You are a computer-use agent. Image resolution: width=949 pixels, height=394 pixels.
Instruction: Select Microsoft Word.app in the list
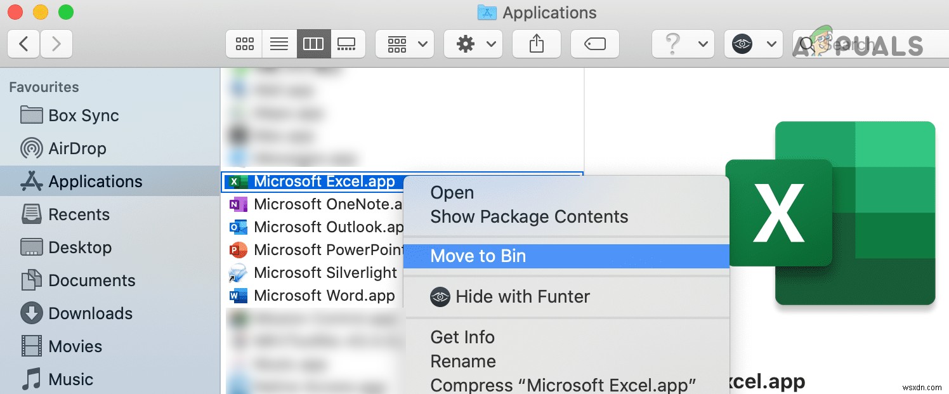(324, 295)
